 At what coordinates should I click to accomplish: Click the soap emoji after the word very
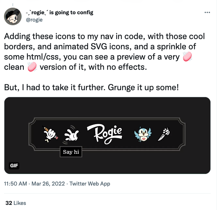187,57
